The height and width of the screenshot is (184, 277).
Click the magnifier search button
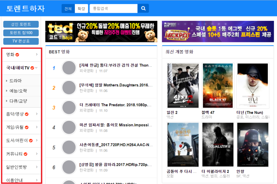point(143,8)
